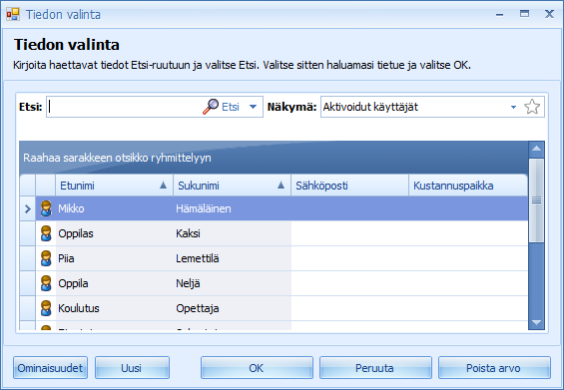Image resolution: width=564 pixels, height=390 pixels.
Task: Cancel with the Peruuta button
Action: point(375,368)
